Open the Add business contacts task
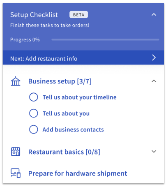 click(x=73, y=129)
